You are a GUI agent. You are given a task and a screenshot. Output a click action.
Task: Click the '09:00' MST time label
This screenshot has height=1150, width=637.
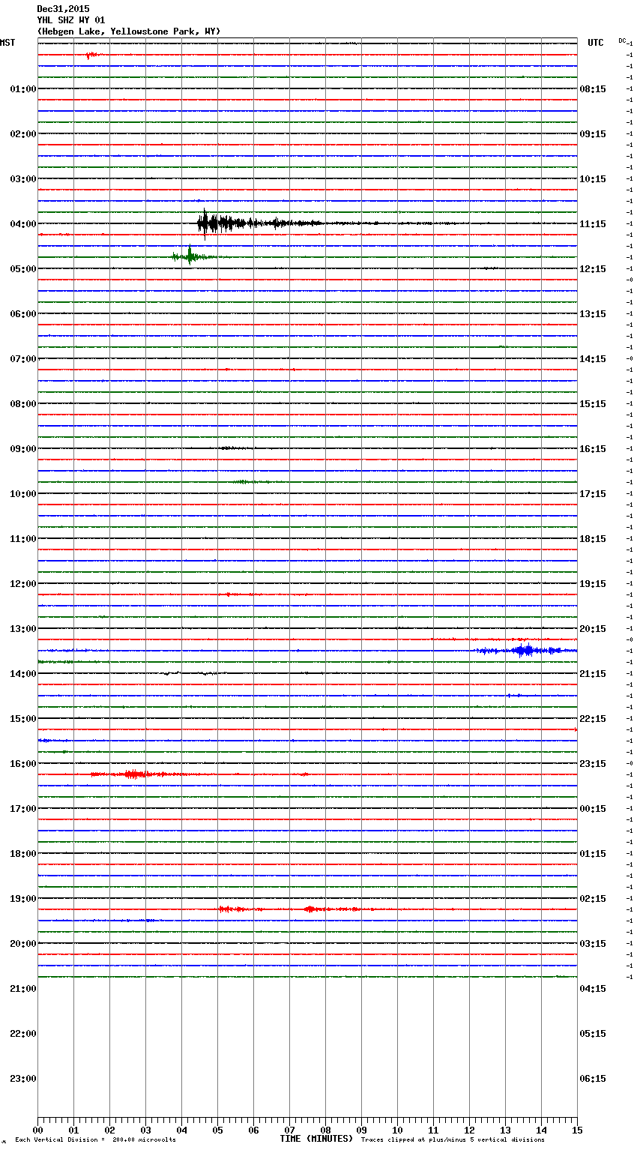click(x=23, y=449)
